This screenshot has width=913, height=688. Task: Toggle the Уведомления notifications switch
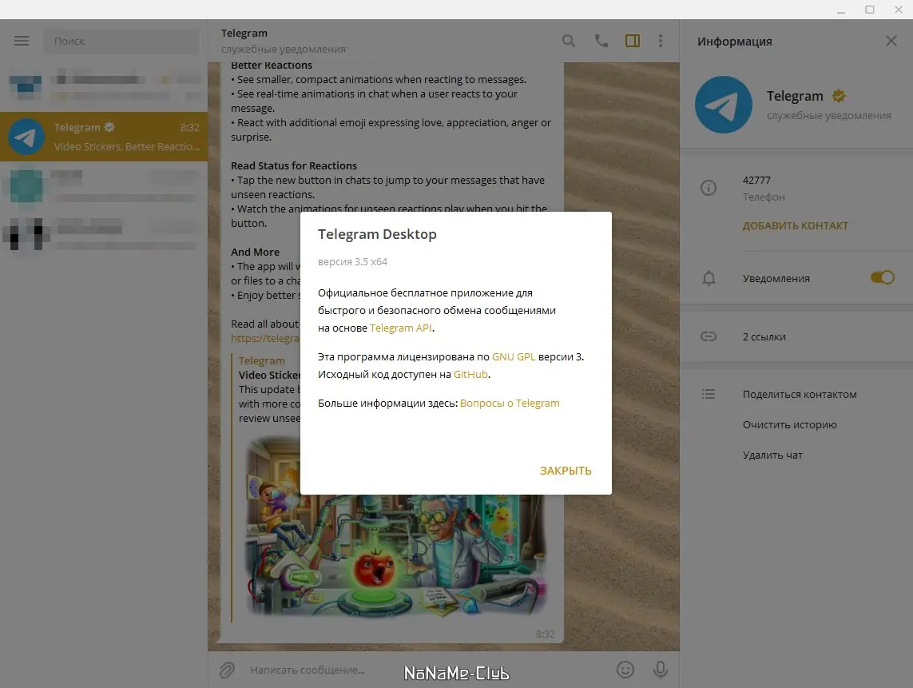pyautogui.click(x=882, y=278)
